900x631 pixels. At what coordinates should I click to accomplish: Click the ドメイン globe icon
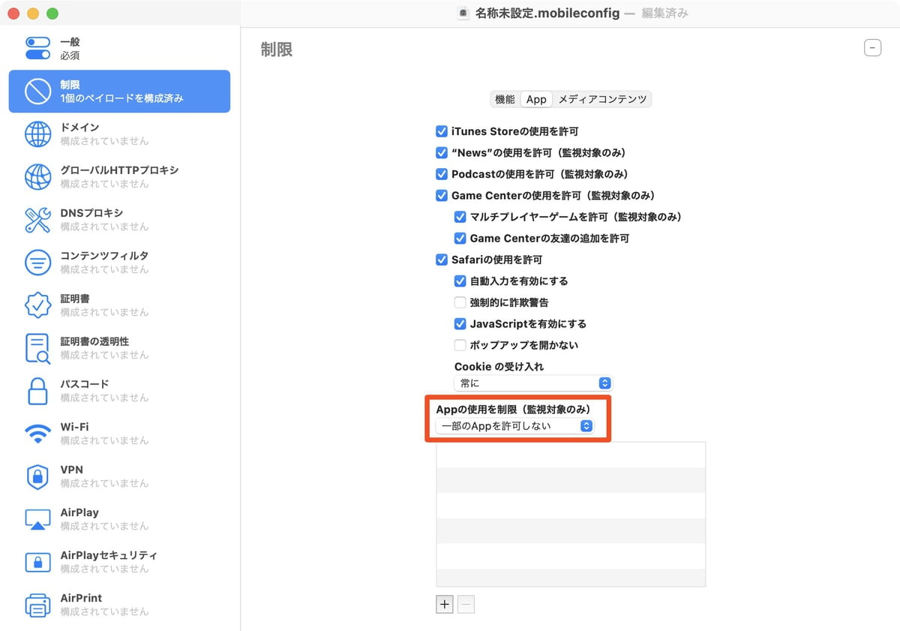click(37, 134)
